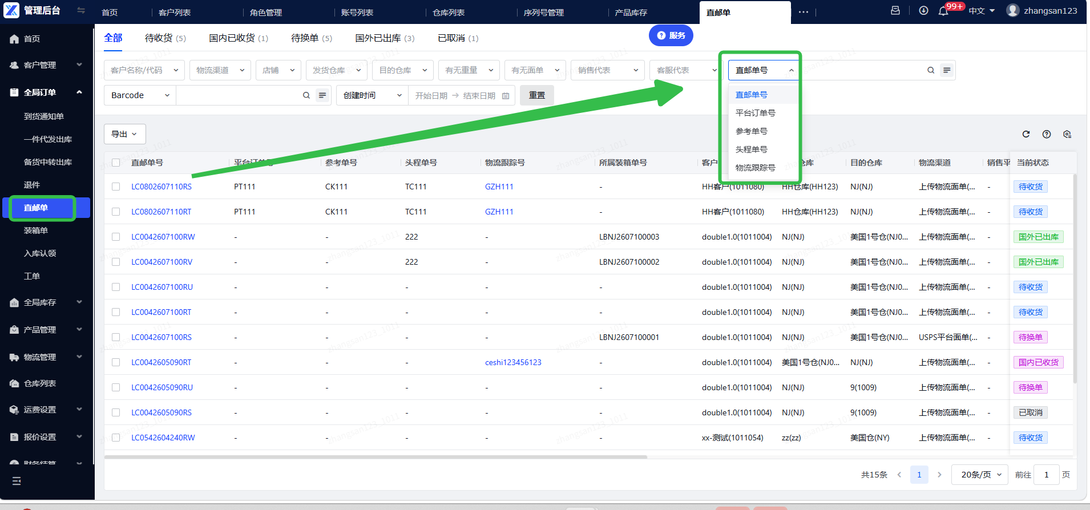Open the notification bell icon
The height and width of the screenshot is (510, 1090).
tap(943, 11)
